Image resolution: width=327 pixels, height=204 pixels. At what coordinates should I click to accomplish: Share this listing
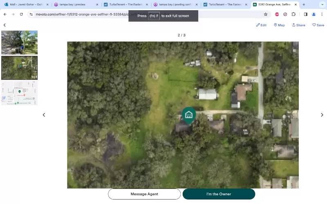pyautogui.click(x=298, y=25)
